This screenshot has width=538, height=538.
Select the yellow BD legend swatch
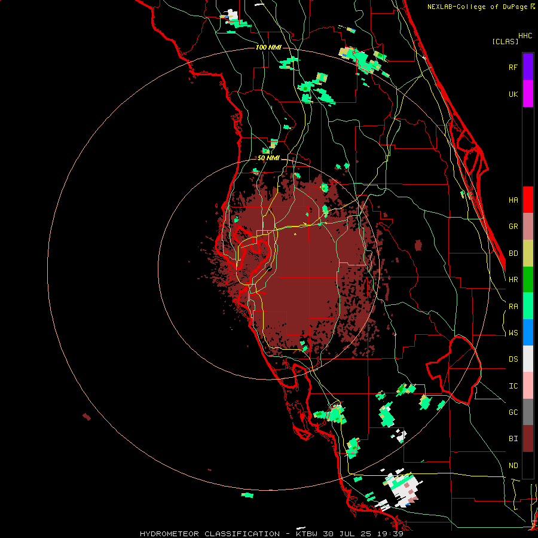coord(528,253)
